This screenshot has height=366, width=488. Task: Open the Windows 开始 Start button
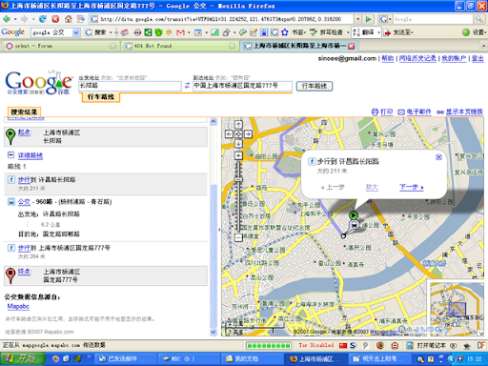pyautogui.click(x=22, y=359)
